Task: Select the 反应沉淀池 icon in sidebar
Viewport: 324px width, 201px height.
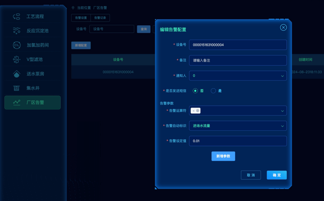Action: (17, 31)
